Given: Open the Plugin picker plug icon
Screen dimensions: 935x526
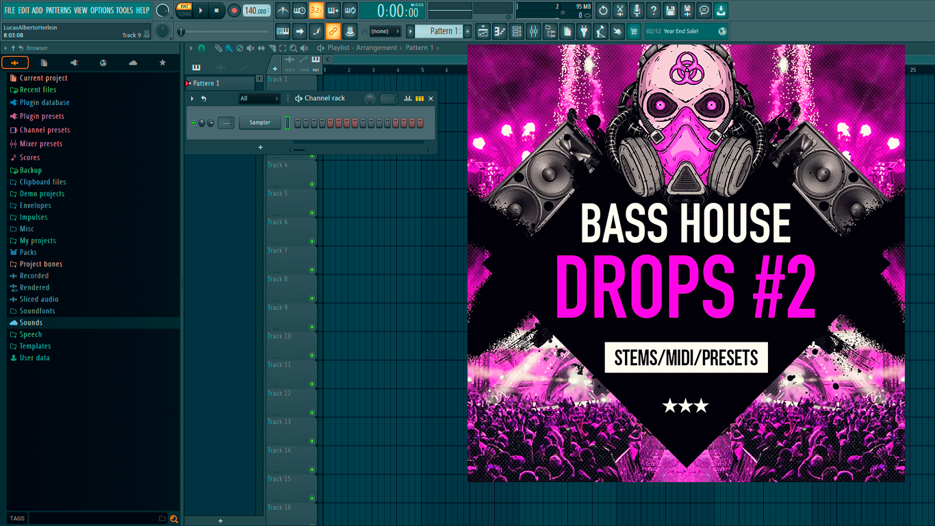Looking at the screenshot, I should (x=584, y=31).
